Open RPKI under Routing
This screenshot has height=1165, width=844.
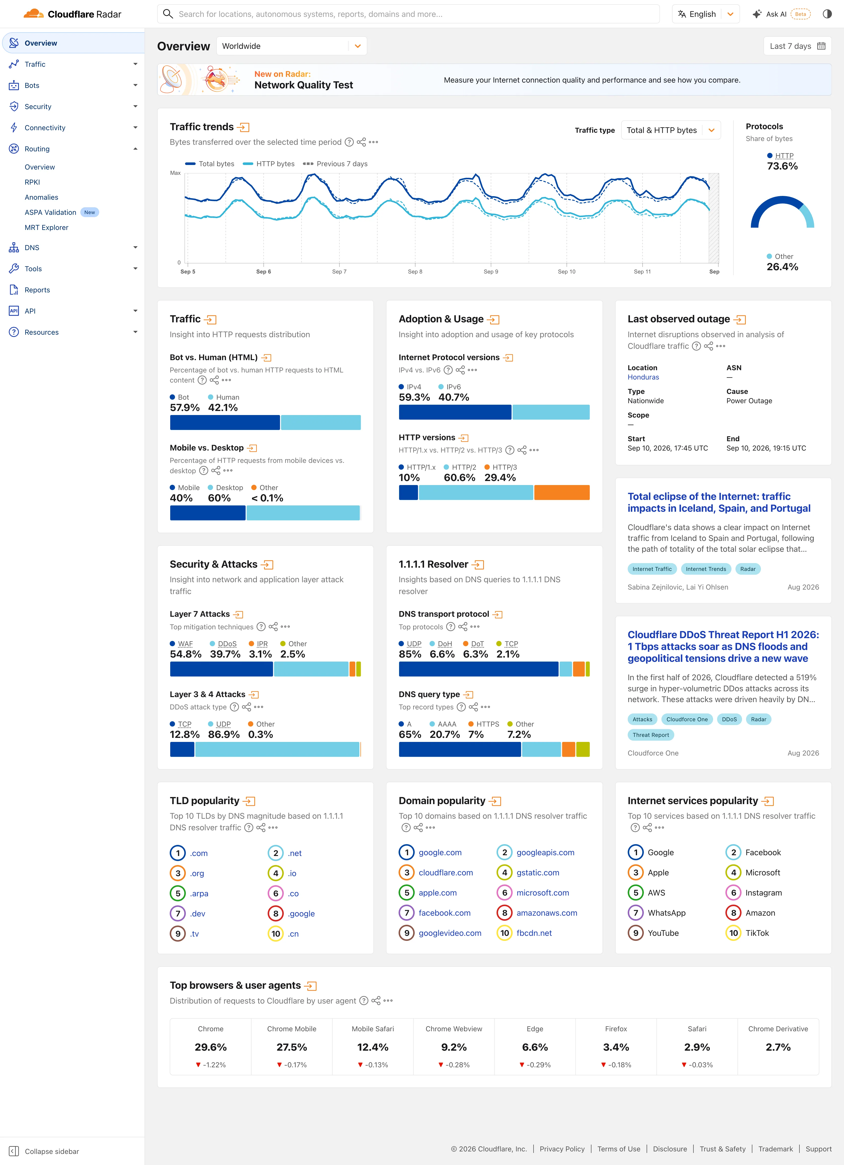click(32, 182)
